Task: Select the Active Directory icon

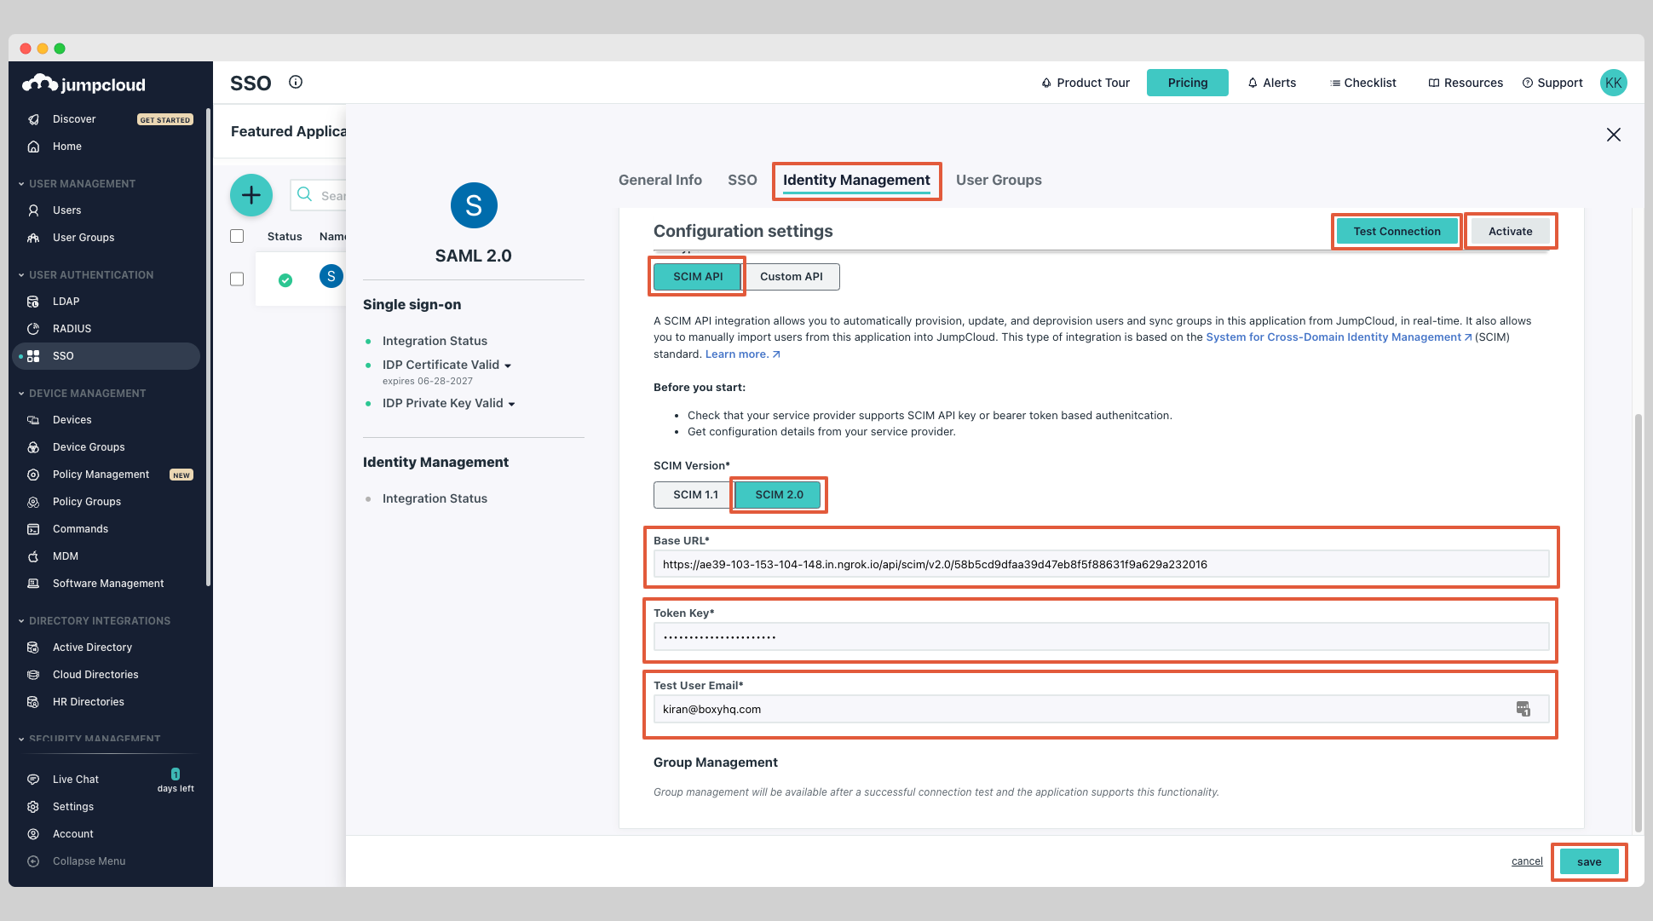Action: (x=32, y=647)
